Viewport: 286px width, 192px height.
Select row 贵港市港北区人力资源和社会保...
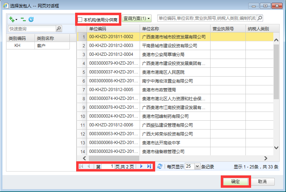coord(175,98)
